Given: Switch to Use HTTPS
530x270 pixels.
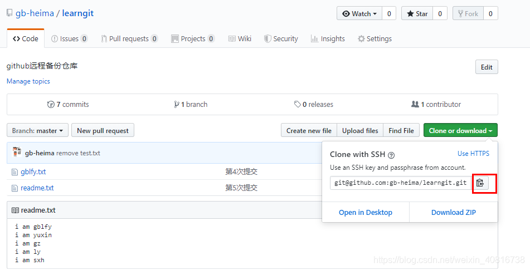Looking at the screenshot, I should 473,154.
